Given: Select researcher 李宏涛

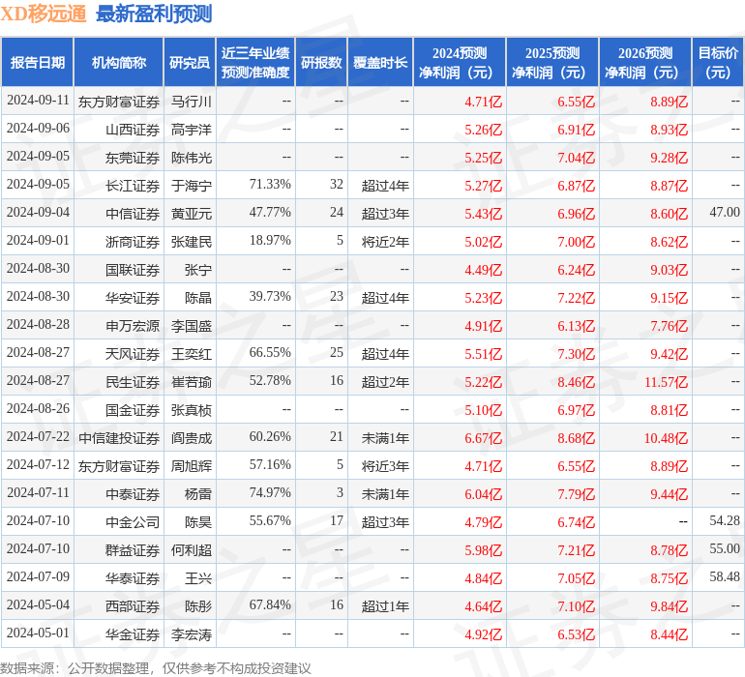Looking at the screenshot, I should coord(192,633).
